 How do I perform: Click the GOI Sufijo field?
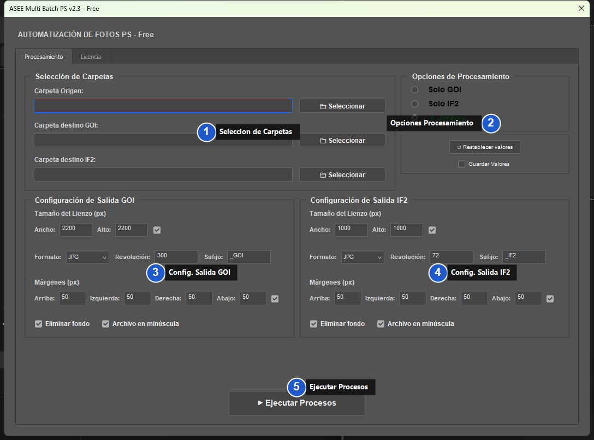pos(249,257)
